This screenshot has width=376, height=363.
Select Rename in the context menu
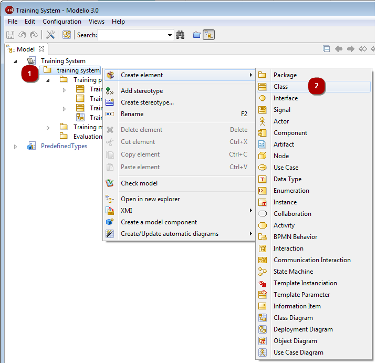click(x=132, y=114)
